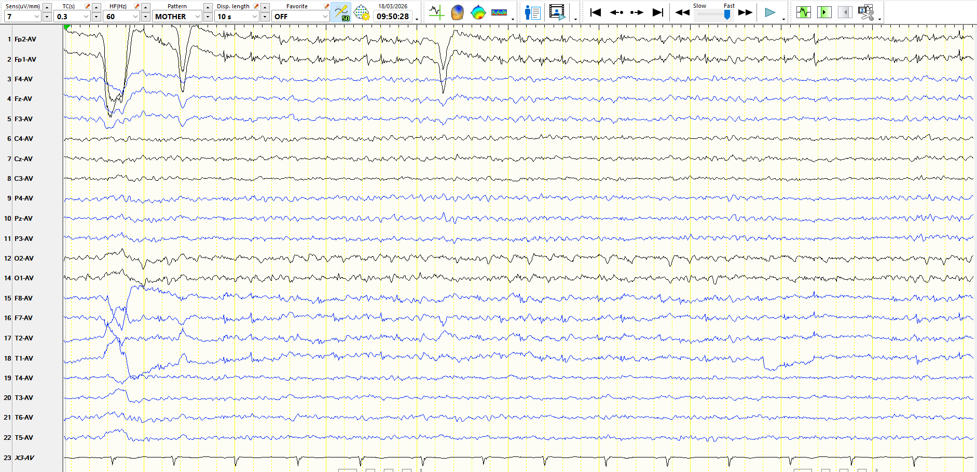Click the grey left-arrow panel icon
This screenshot has width=977, height=472.
(x=845, y=12)
